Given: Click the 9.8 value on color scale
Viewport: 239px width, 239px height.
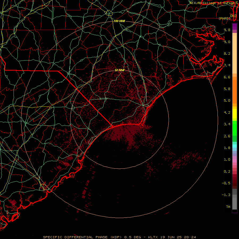Looking at the screenshot, I should pyautogui.click(x=227, y=30).
